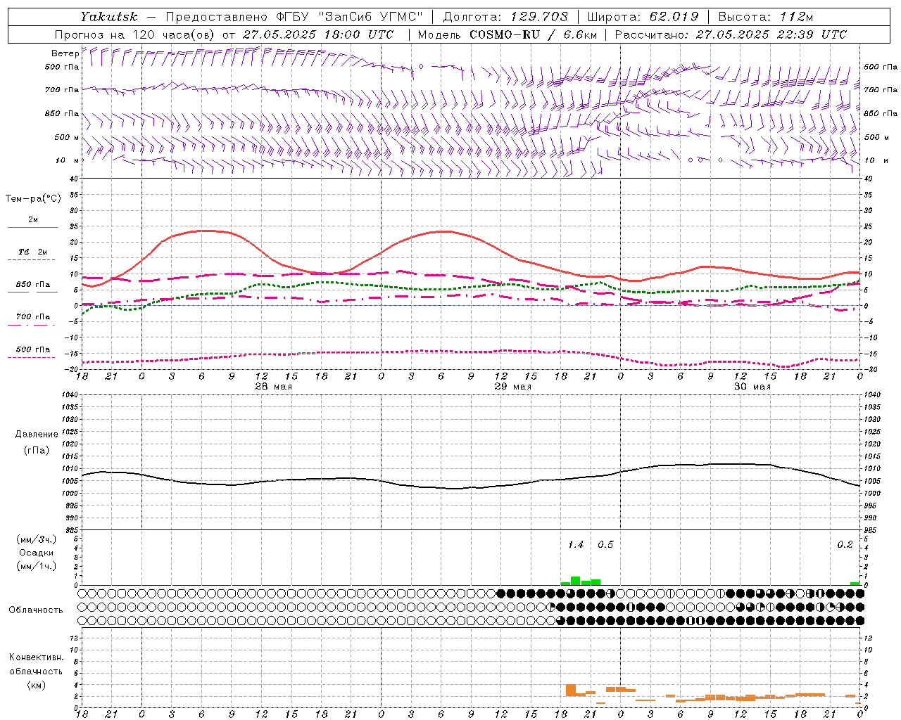The image size is (901, 720).
Task: Click the (мм/1ч.) precipitation unit label
Action: 37,566
